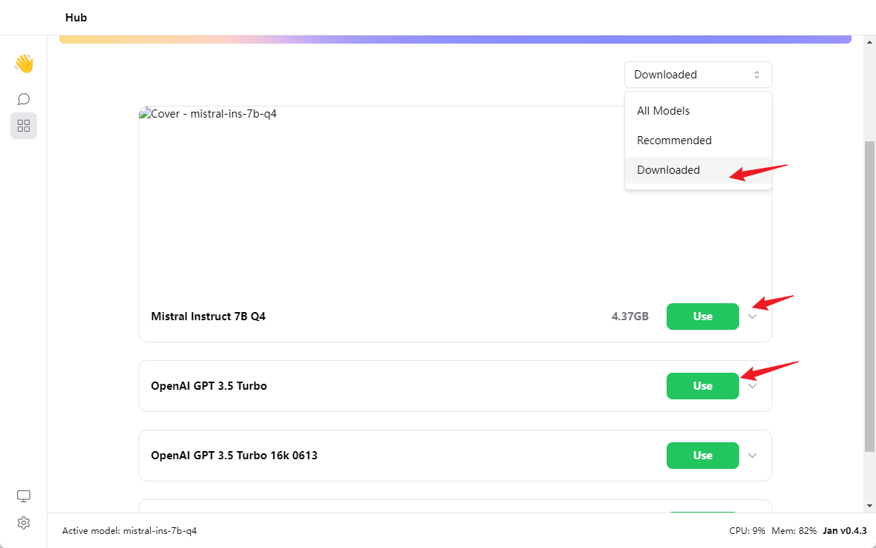This screenshot has height=548, width=876.
Task: Open the system monitor icon
Action: point(24,495)
